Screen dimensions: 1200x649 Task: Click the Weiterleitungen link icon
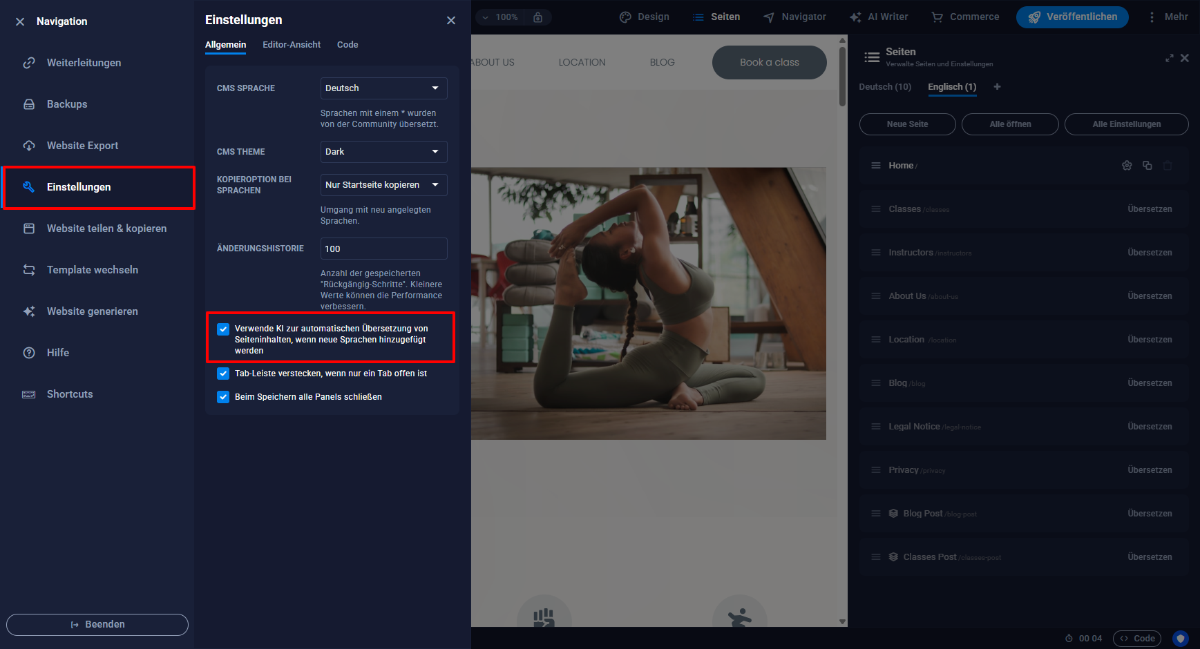coord(29,63)
